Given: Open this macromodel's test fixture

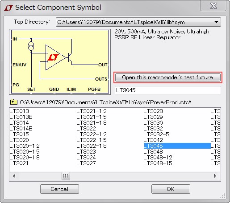Looking at the screenshot, I should [x=168, y=77].
